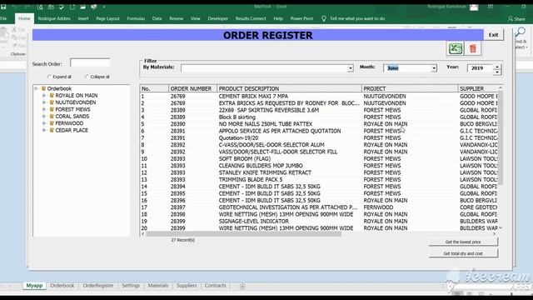Click Get total qty and cost button
This screenshot has height=300, width=533.
pyautogui.click(x=463, y=253)
